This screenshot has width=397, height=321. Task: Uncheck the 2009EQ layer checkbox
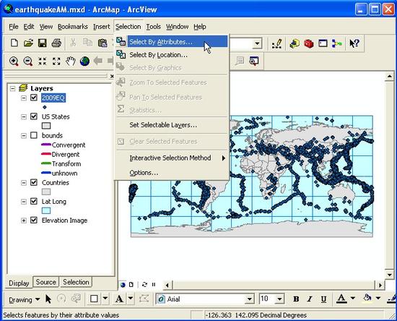[34, 98]
